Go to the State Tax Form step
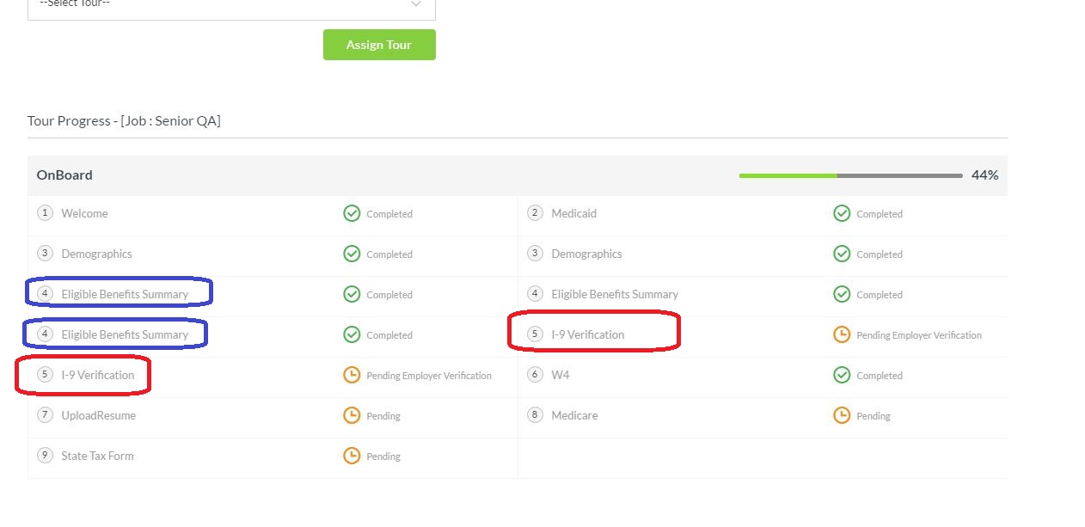1085x527 pixels. click(97, 456)
